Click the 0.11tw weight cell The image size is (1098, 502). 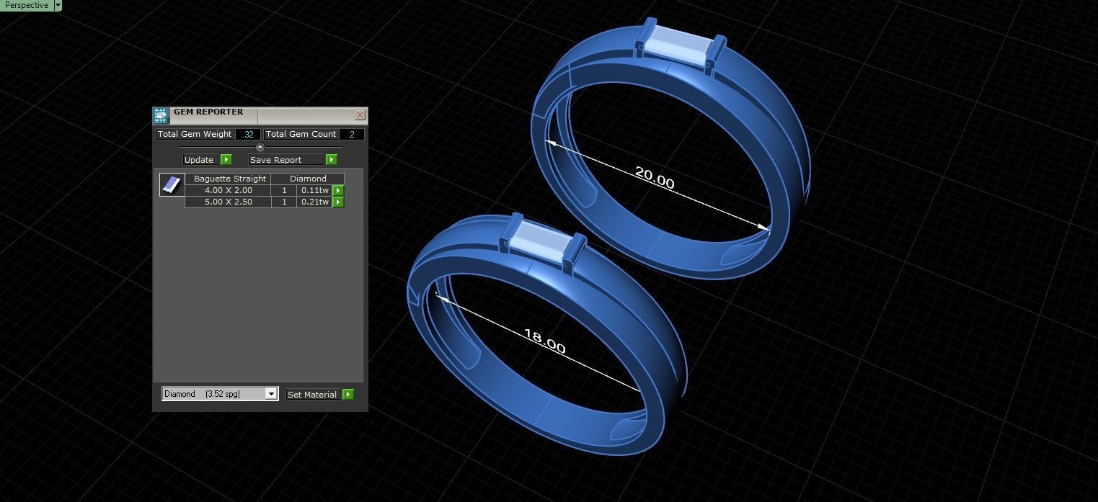click(314, 191)
